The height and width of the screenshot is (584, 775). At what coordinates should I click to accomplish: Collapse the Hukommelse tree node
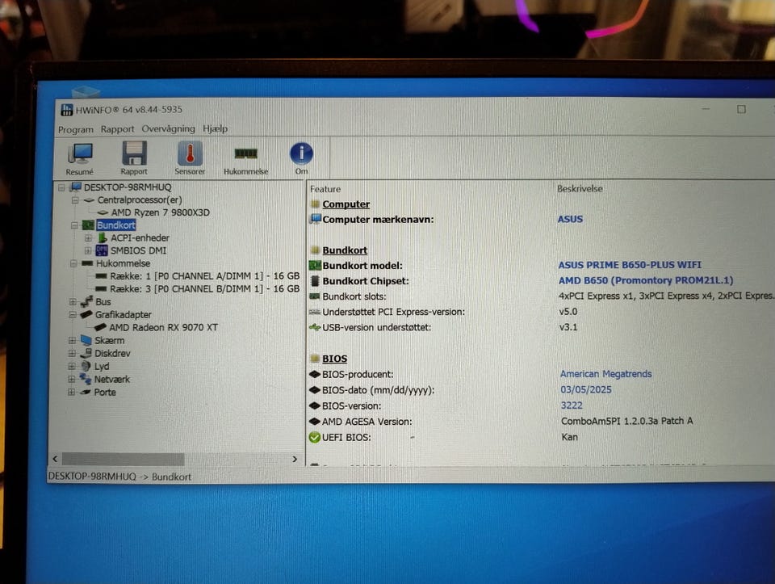coord(73,263)
